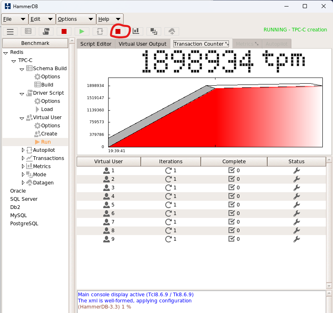
Task: Click the Benchmark panel header button
Action: (35, 43)
